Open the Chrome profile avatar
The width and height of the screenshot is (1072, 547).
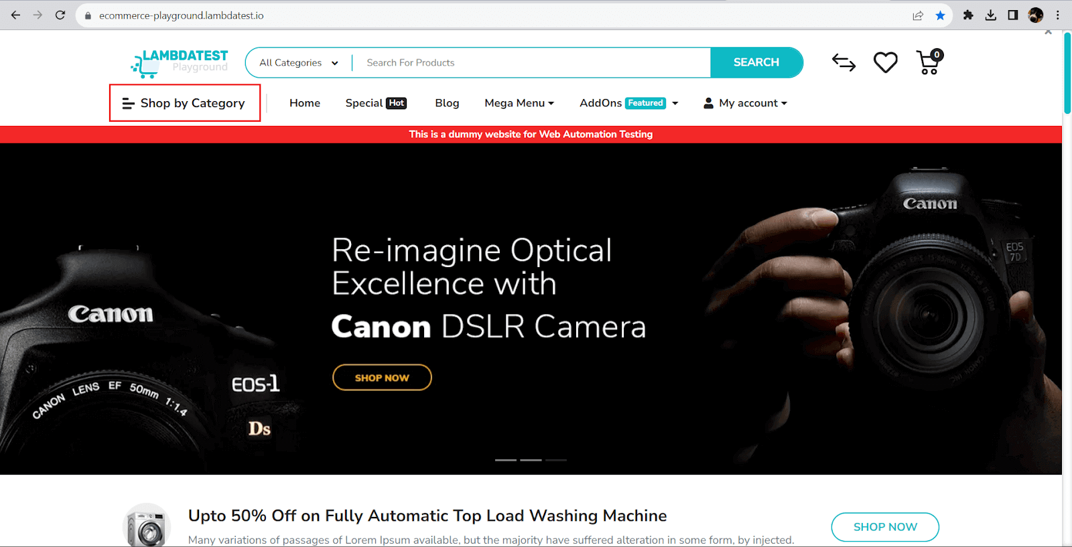[1036, 15]
